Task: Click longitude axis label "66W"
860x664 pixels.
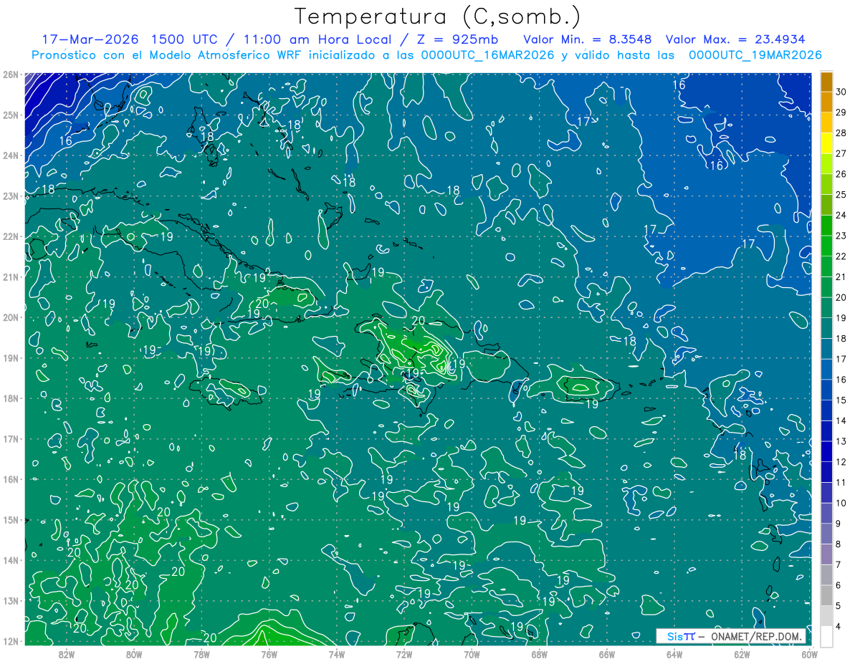Action: (606, 654)
